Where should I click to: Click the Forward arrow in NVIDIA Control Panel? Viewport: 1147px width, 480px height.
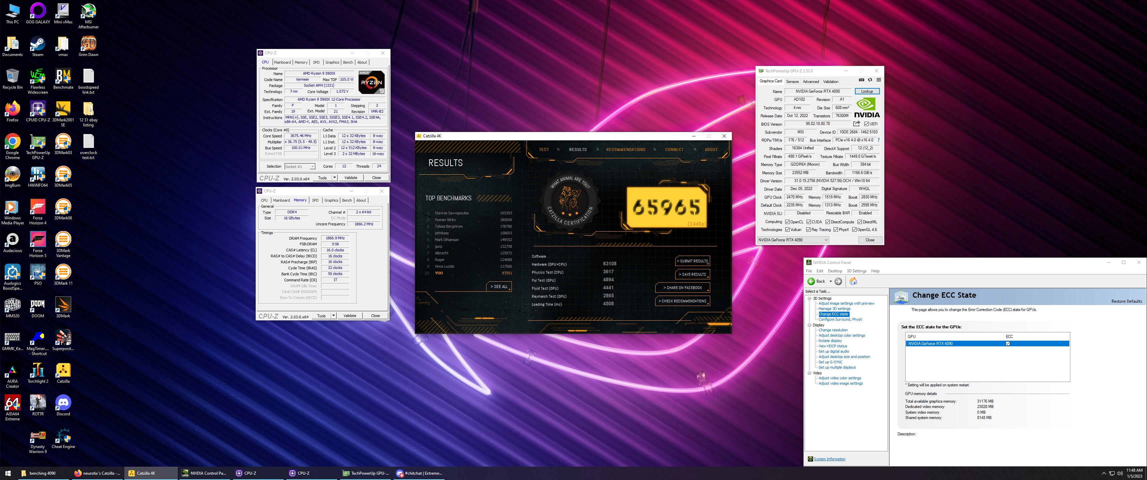(839, 281)
